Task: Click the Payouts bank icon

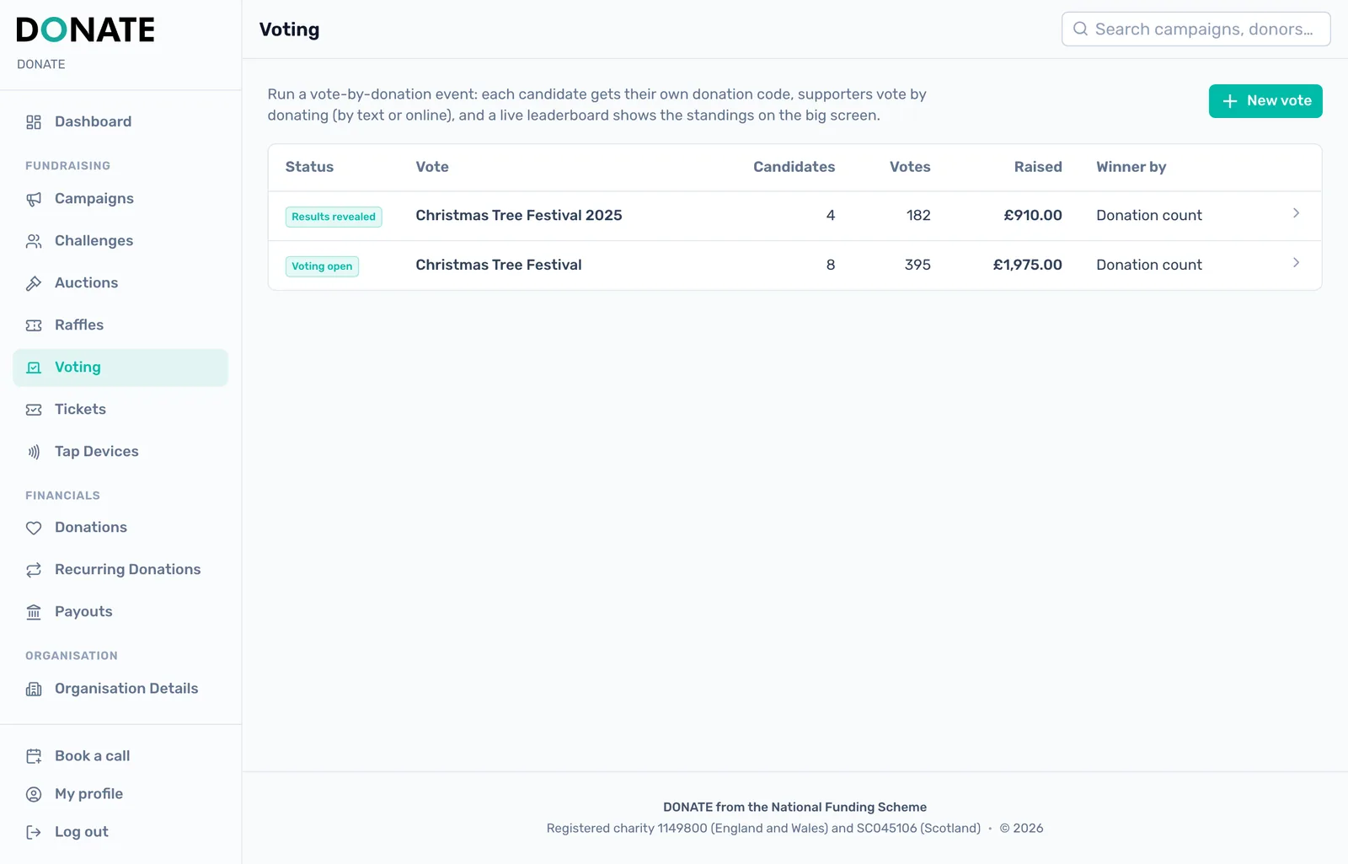Action: (34, 612)
